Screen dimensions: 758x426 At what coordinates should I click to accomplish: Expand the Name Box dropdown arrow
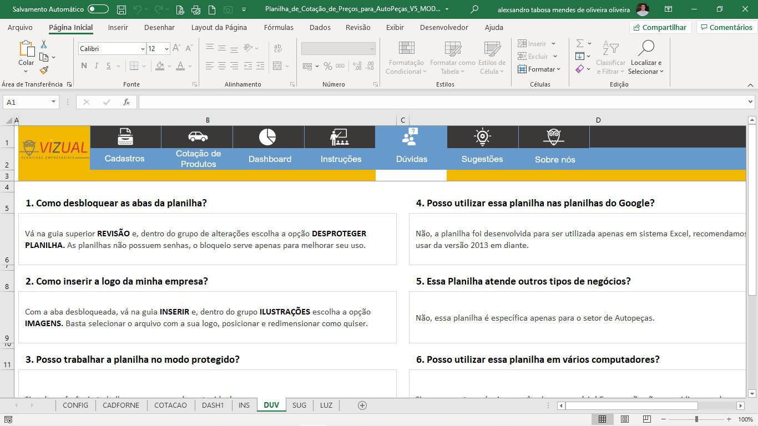53,102
